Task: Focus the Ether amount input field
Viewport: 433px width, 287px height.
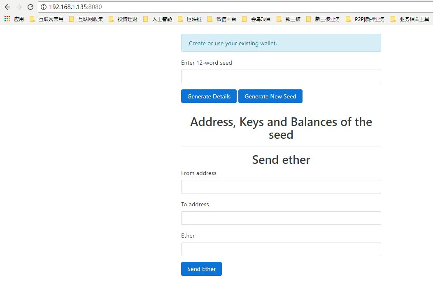Action: pos(281,250)
